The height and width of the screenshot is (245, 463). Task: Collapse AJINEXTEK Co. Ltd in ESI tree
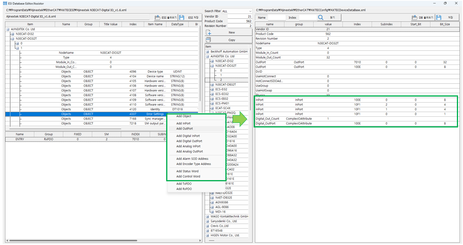[8, 29]
